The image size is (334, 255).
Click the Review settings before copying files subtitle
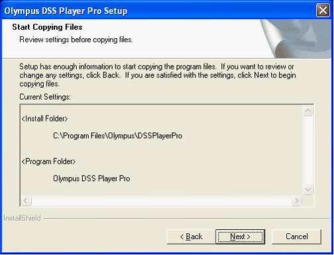[x=76, y=40]
